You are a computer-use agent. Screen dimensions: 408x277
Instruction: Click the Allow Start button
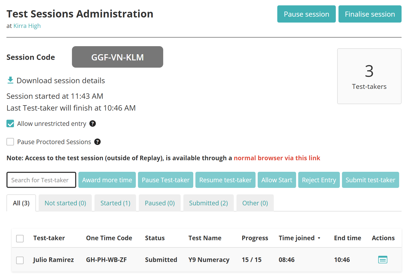click(x=277, y=180)
